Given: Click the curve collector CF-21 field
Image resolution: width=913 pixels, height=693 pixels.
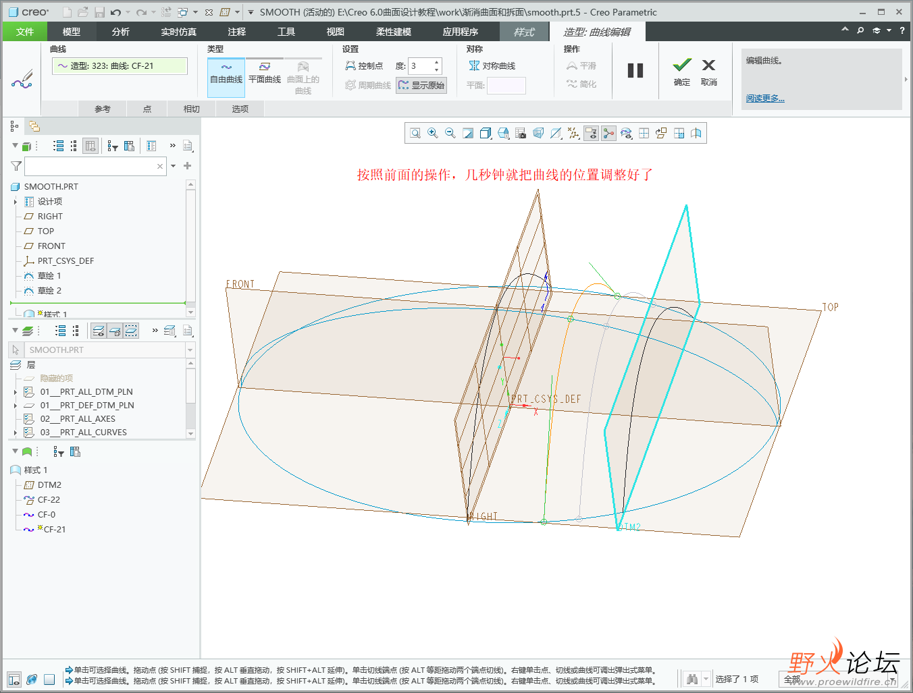Looking at the screenshot, I should (x=120, y=65).
